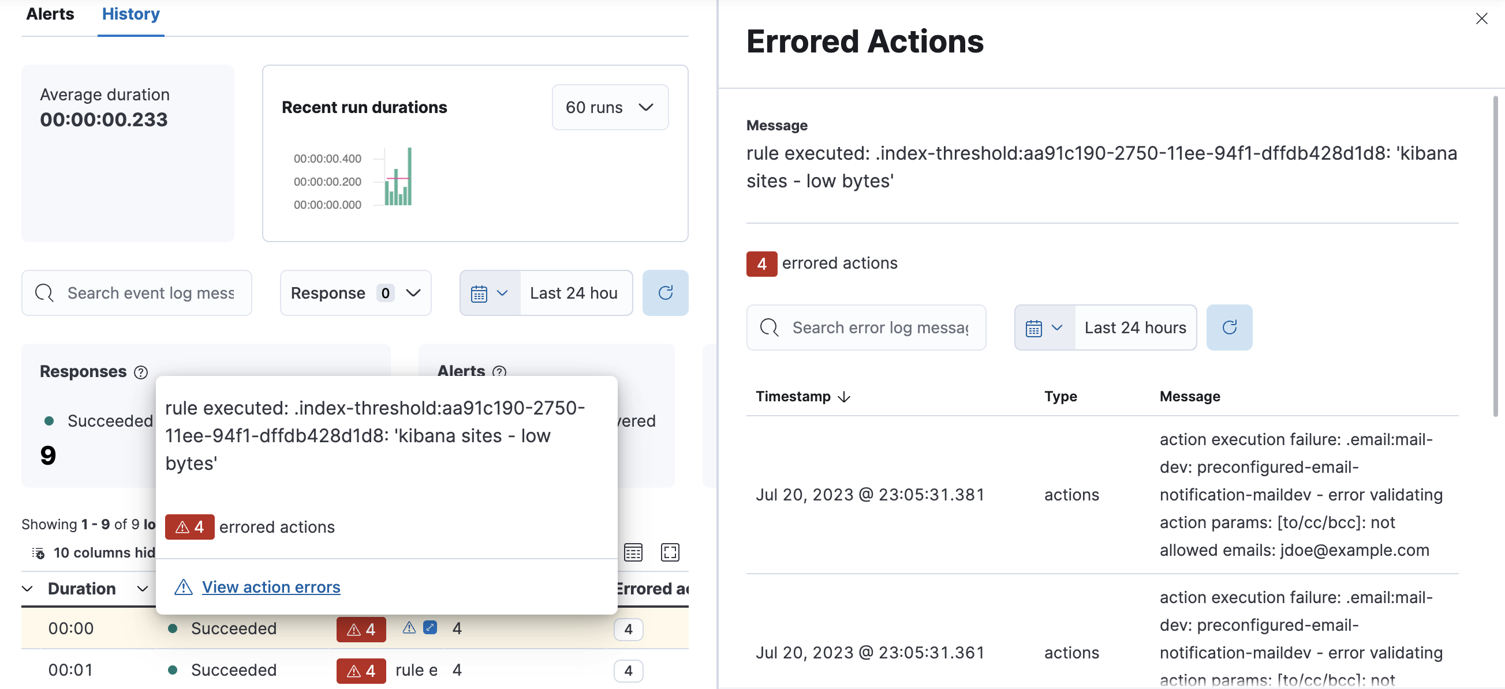Screen dimensions: 1505x689
Task: Open the 60 runs dropdown selector
Action: coord(610,106)
